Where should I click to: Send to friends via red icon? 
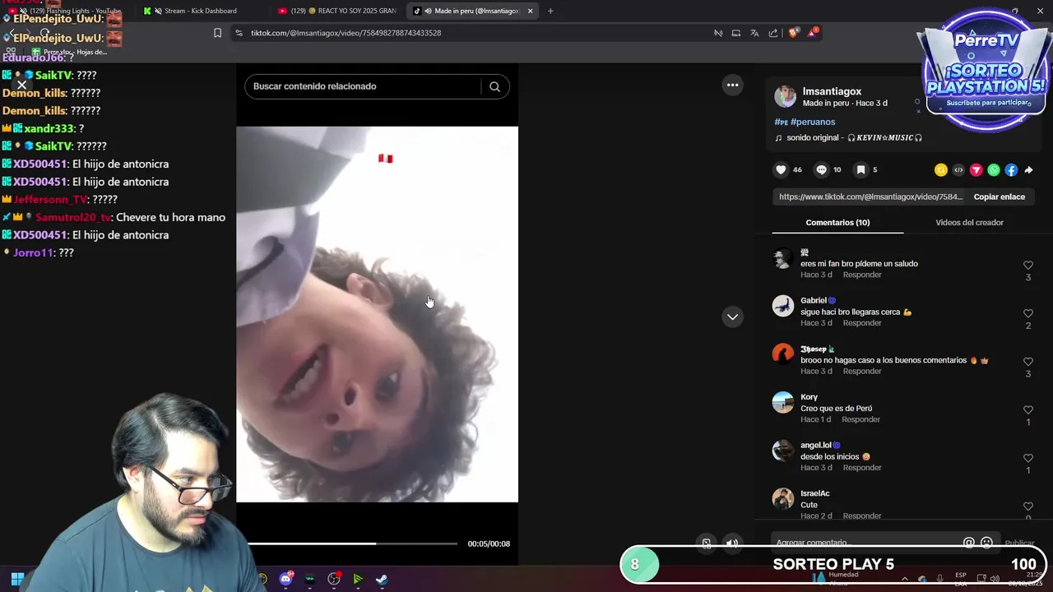pyautogui.click(x=976, y=170)
